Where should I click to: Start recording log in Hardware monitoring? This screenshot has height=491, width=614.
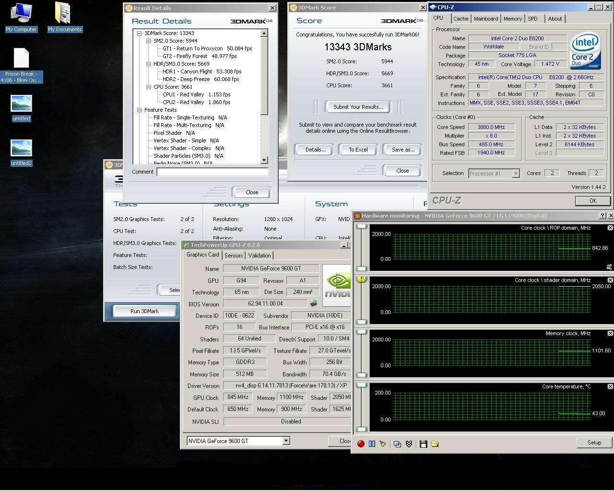point(361,444)
